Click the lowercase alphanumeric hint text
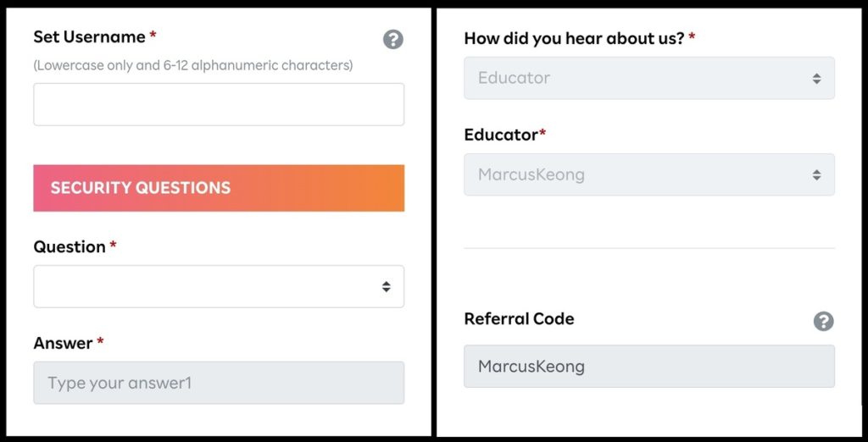This screenshot has width=868, height=442. coord(192,65)
